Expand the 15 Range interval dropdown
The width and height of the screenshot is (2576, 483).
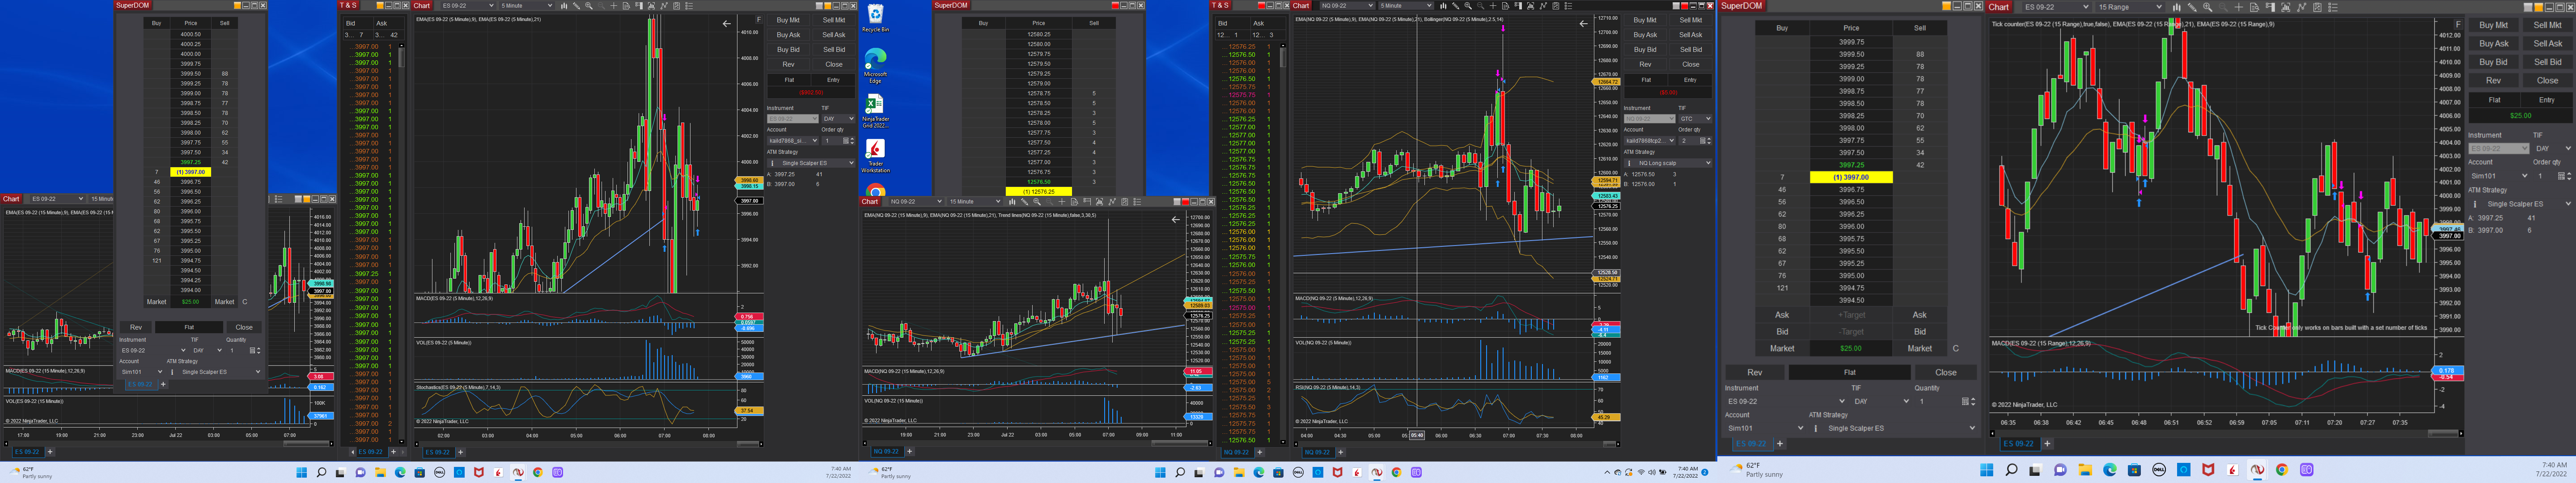pos(2159,7)
